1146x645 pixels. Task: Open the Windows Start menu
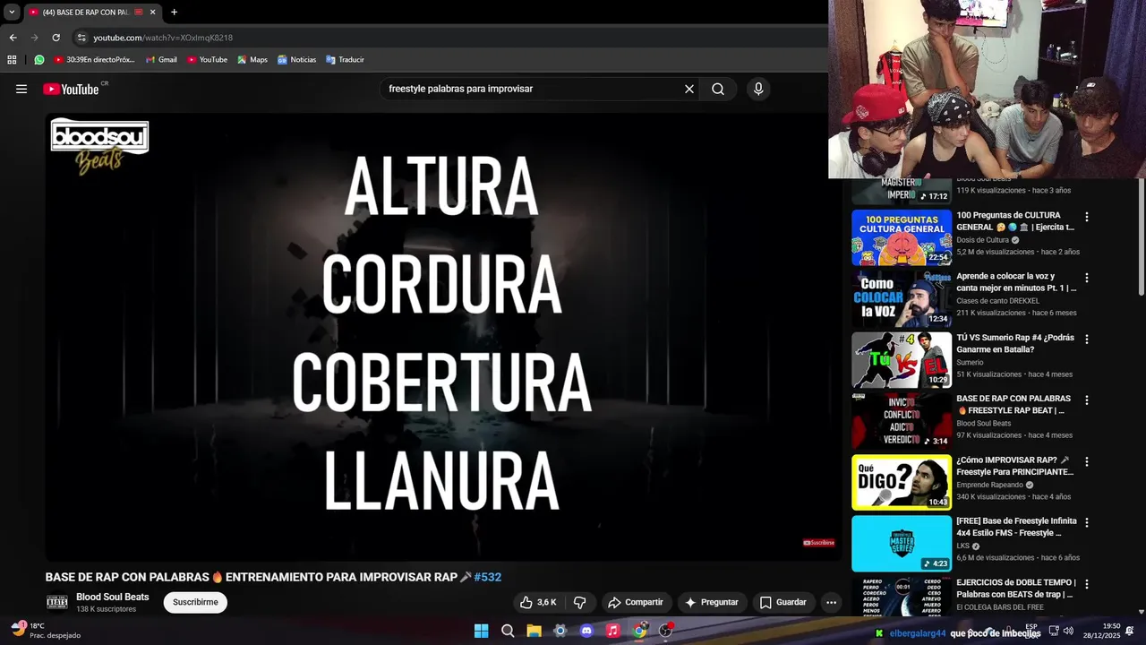point(482,631)
